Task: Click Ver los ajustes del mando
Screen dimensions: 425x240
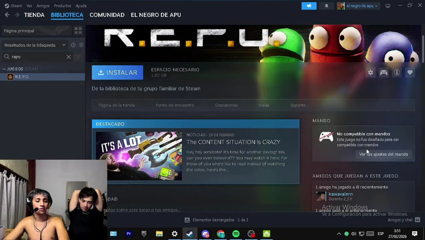Action: (x=384, y=154)
